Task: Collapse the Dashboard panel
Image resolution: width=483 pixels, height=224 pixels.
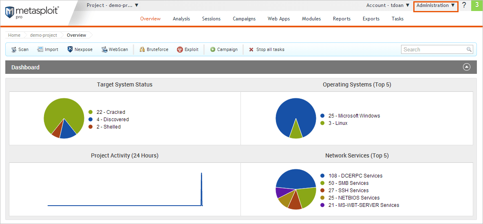Action: click(467, 67)
